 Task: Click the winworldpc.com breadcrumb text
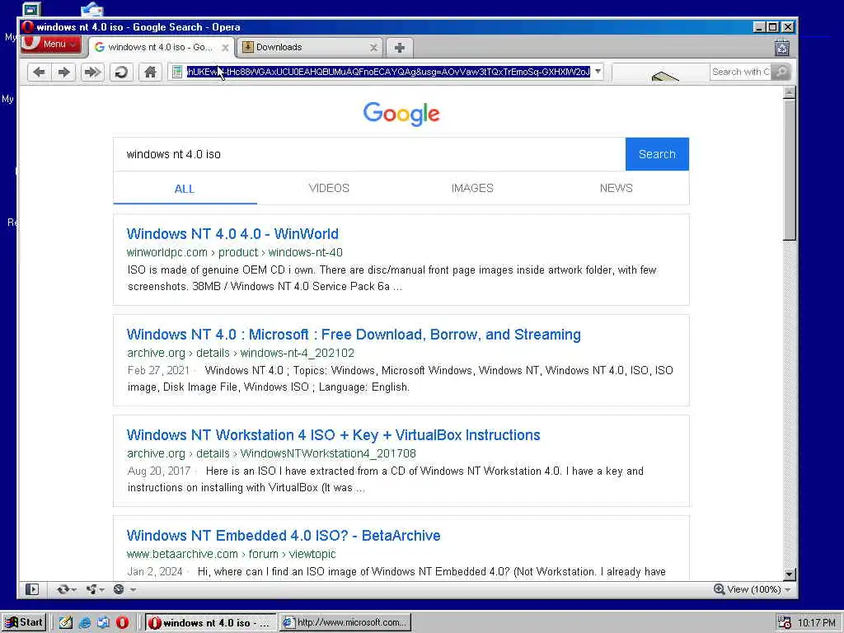235,252
